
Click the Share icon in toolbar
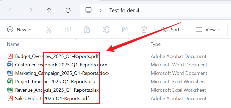[x=125, y=30]
